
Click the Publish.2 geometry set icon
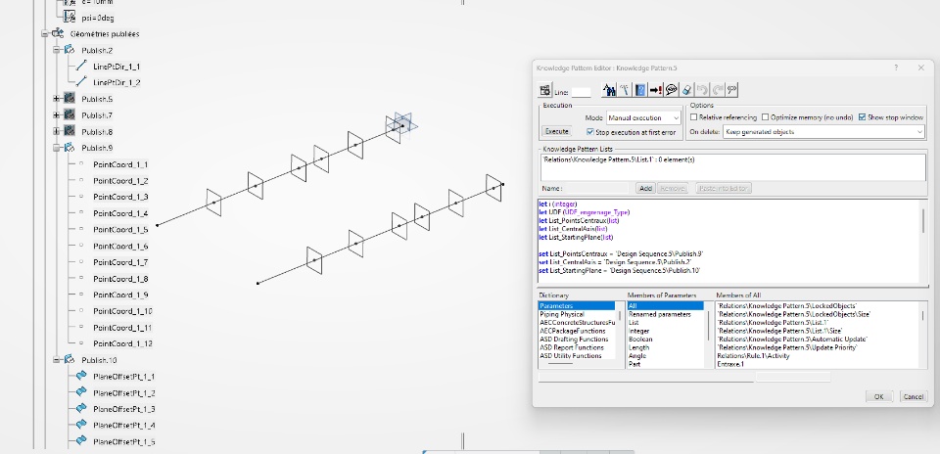coord(70,50)
